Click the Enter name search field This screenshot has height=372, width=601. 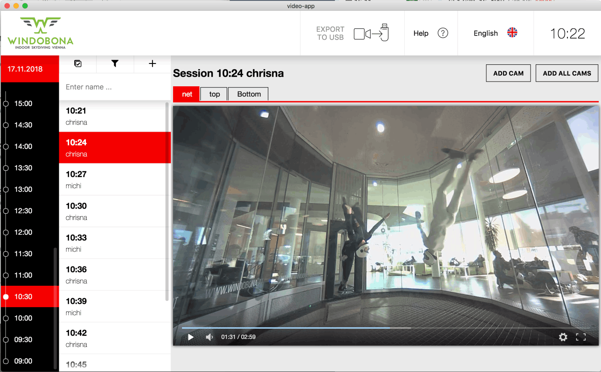pos(115,87)
